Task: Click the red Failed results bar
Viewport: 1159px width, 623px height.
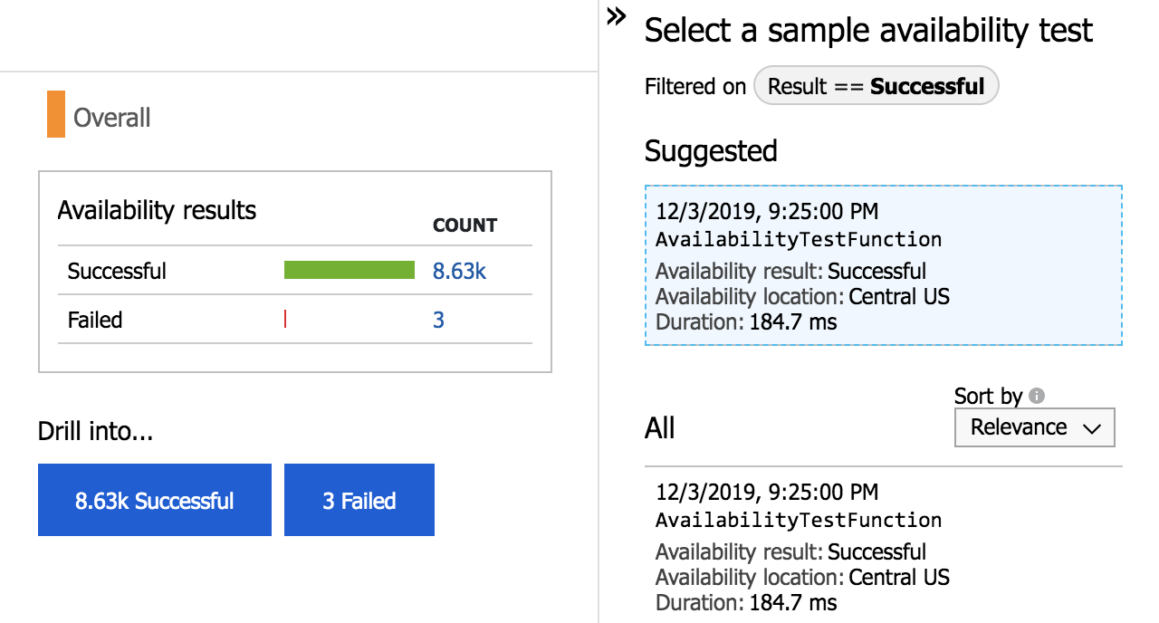Action: [285, 319]
